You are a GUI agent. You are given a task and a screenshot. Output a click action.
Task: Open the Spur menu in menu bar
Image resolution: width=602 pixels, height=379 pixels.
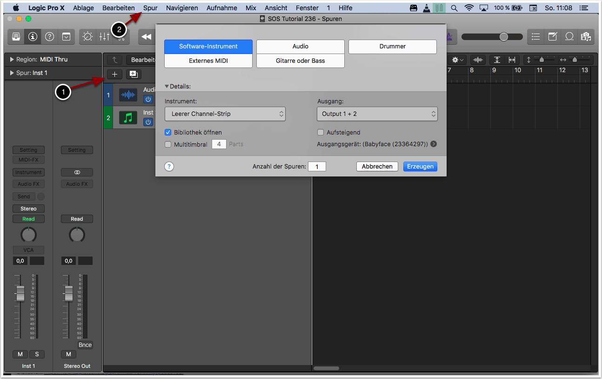(150, 8)
